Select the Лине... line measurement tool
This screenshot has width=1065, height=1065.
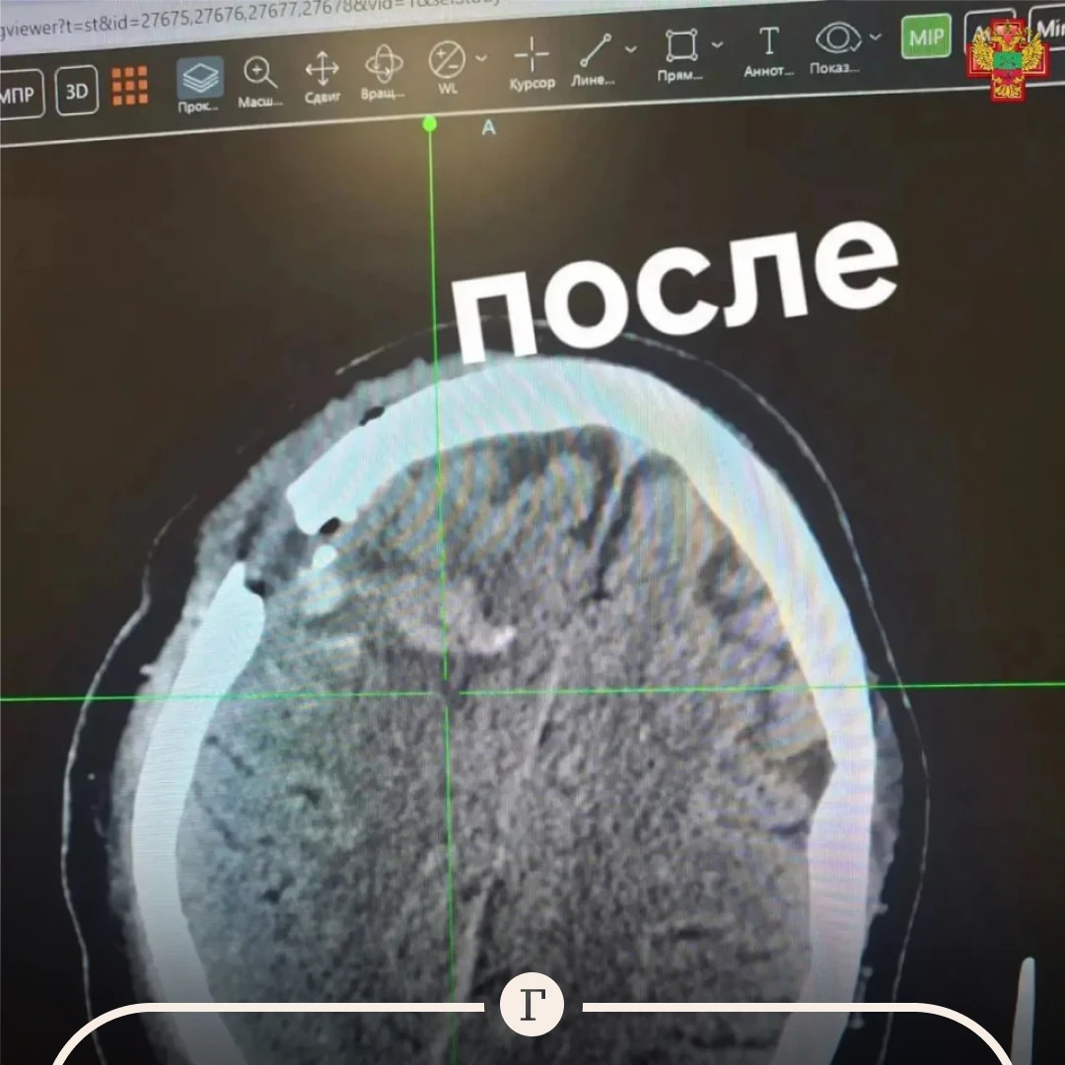(594, 58)
